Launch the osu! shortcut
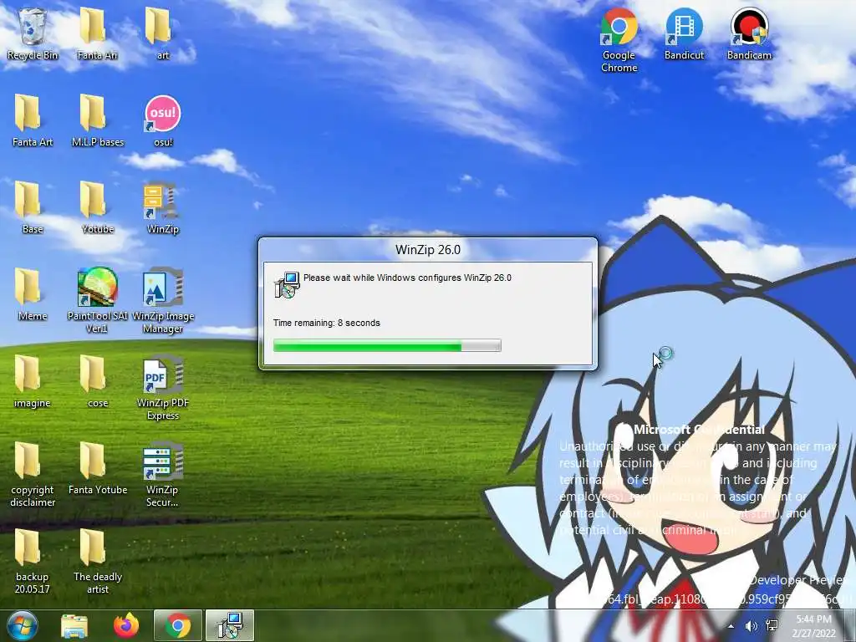The height and width of the screenshot is (642, 856). point(163,120)
